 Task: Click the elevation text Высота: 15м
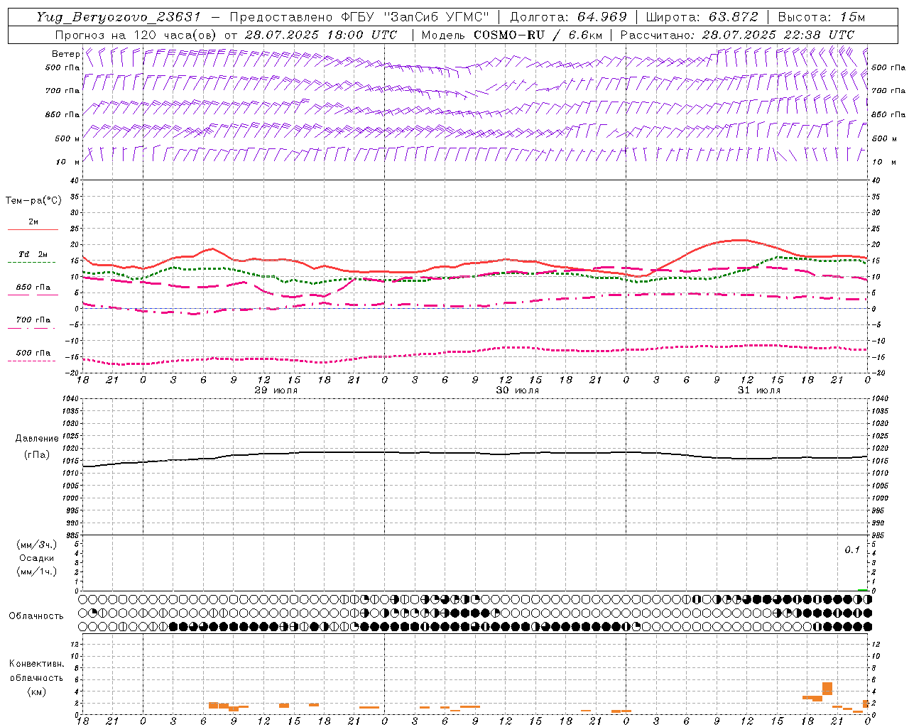pos(822,17)
